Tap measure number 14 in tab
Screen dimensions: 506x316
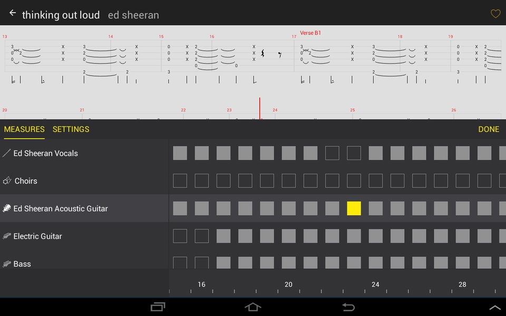[111, 36]
